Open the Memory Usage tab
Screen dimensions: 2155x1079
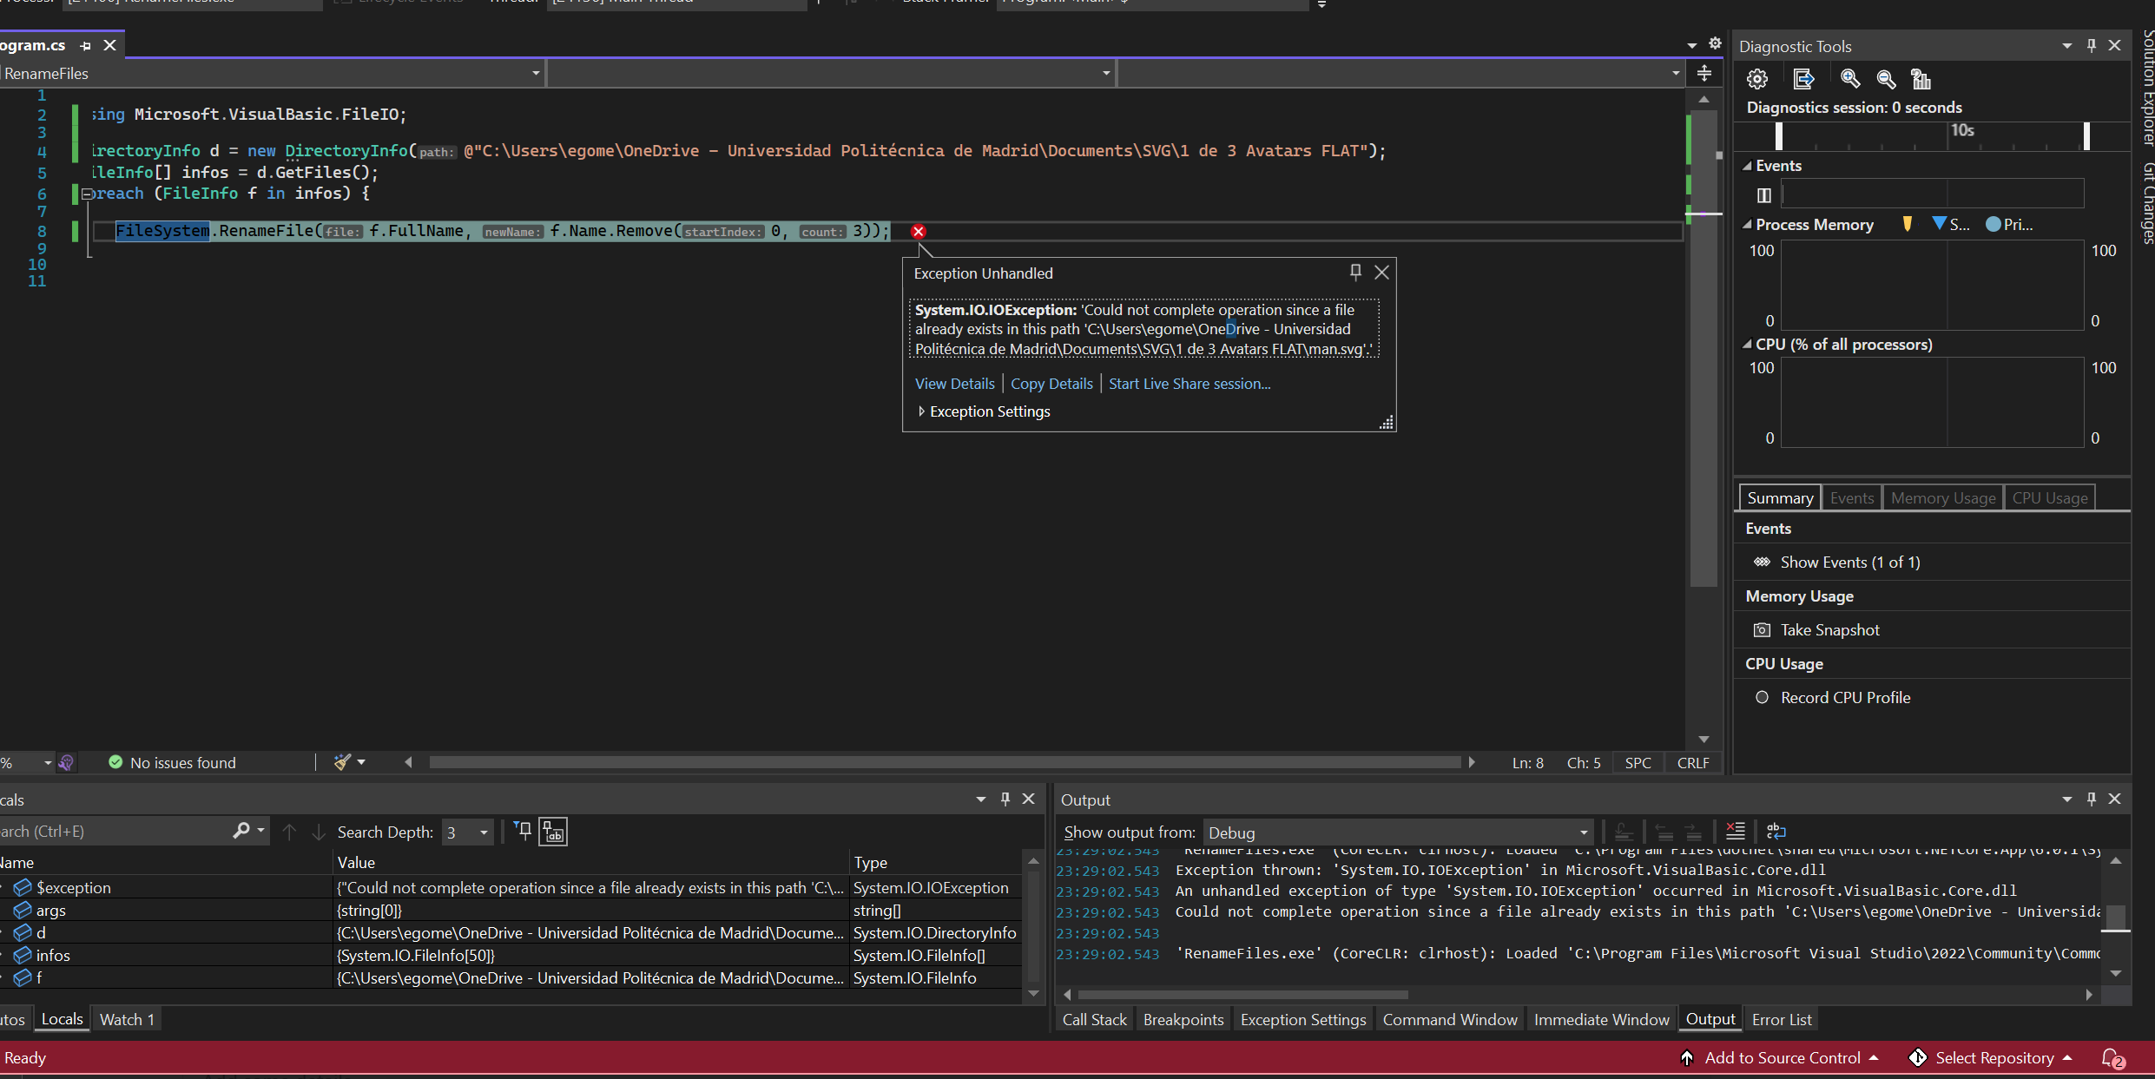click(x=1942, y=498)
